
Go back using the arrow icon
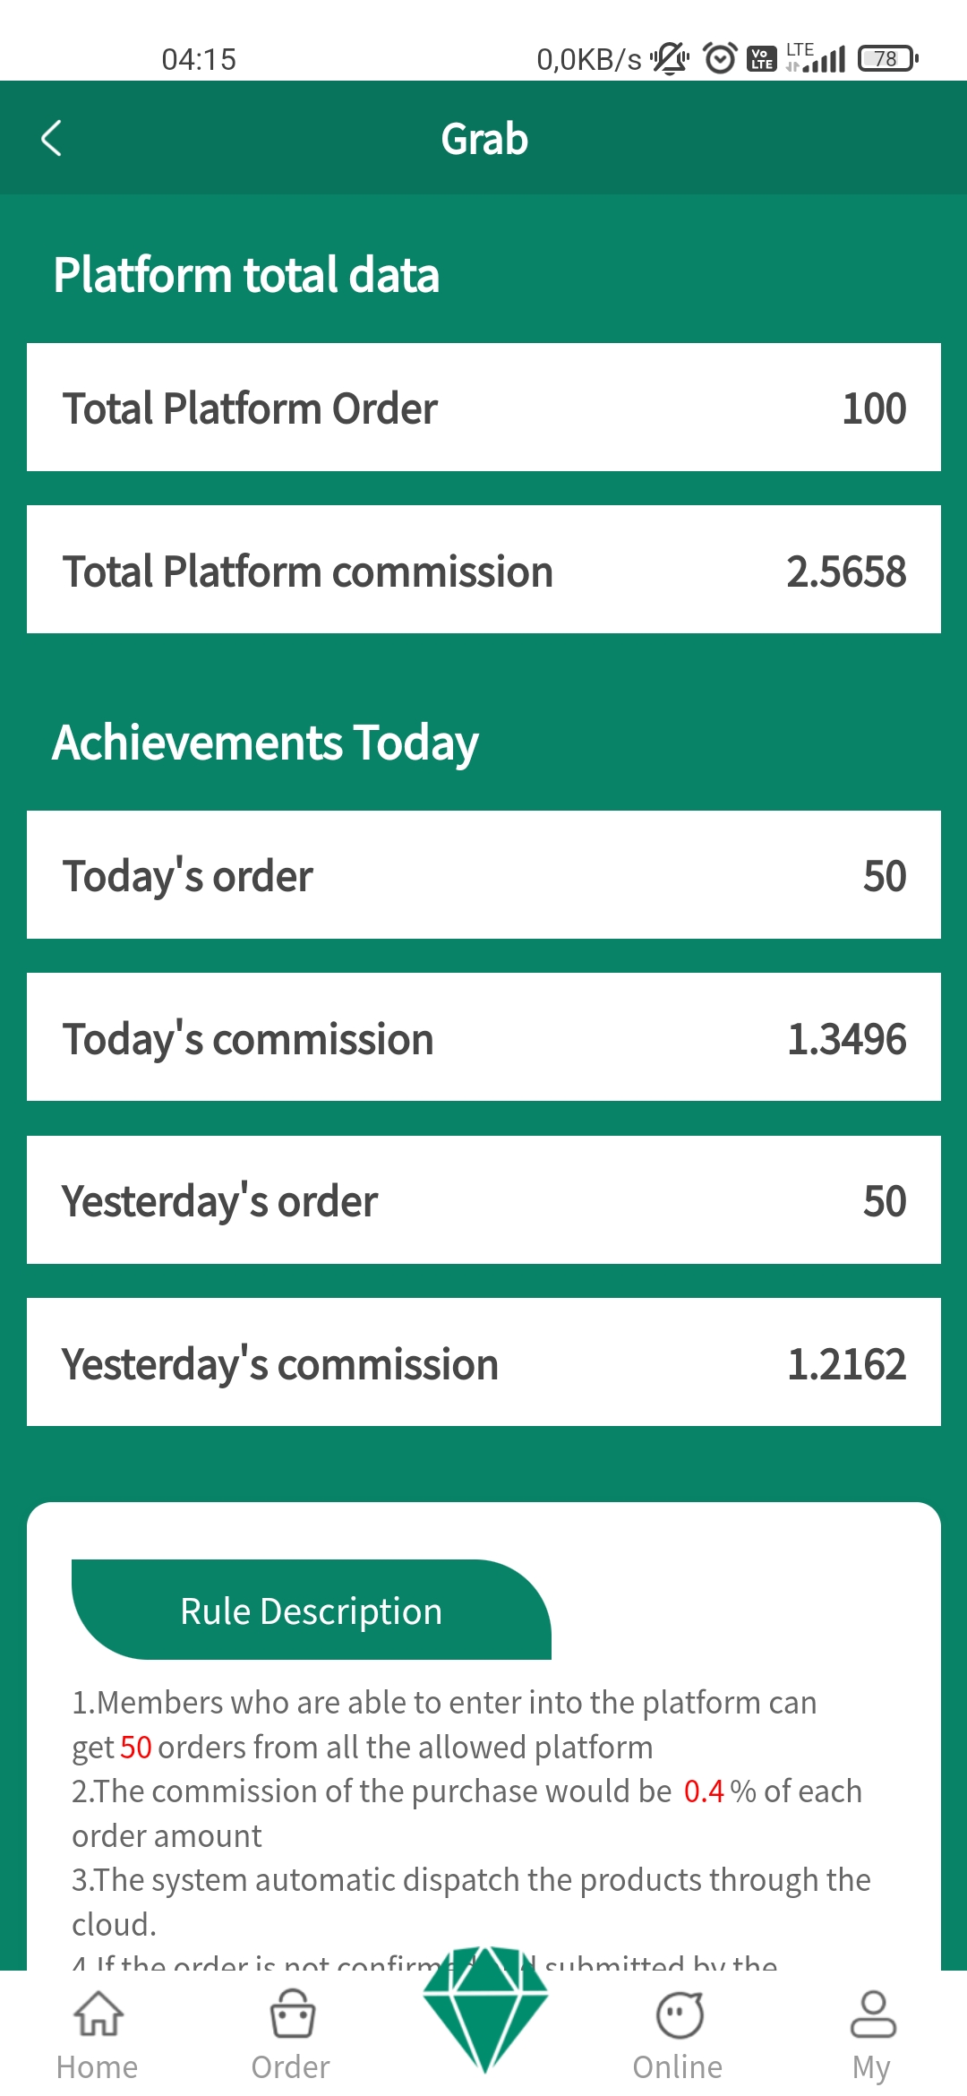point(51,139)
